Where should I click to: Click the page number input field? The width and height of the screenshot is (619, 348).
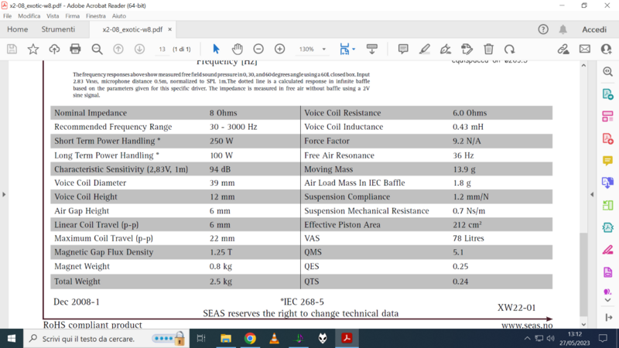(162, 49)
